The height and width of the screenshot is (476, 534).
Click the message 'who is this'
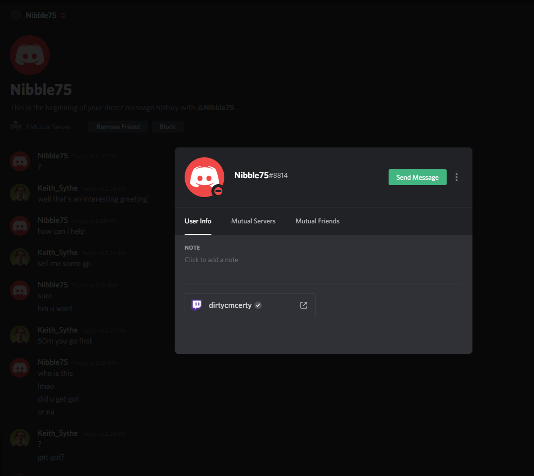[x=55, y=373]
